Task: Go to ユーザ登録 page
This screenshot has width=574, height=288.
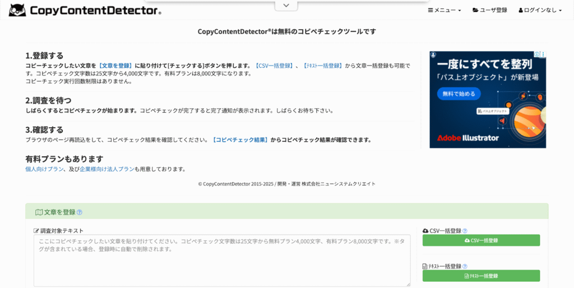Action: [x=490, y=10]
